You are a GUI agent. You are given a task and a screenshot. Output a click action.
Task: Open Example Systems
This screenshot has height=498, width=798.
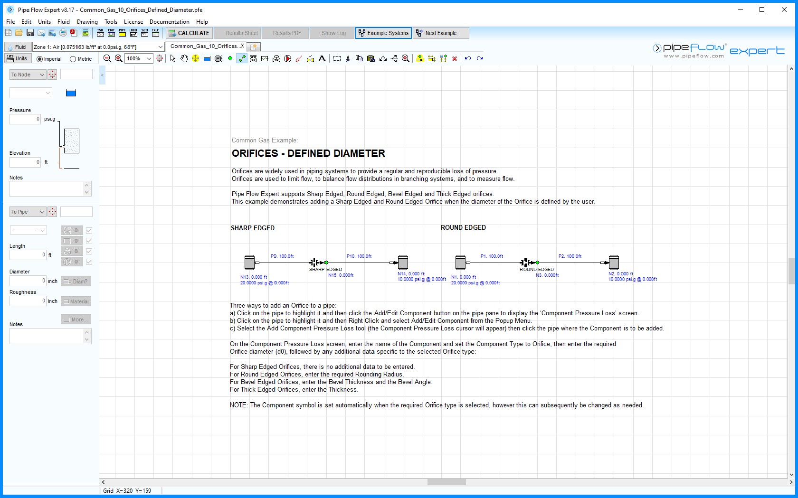click(x=383, y=33)
